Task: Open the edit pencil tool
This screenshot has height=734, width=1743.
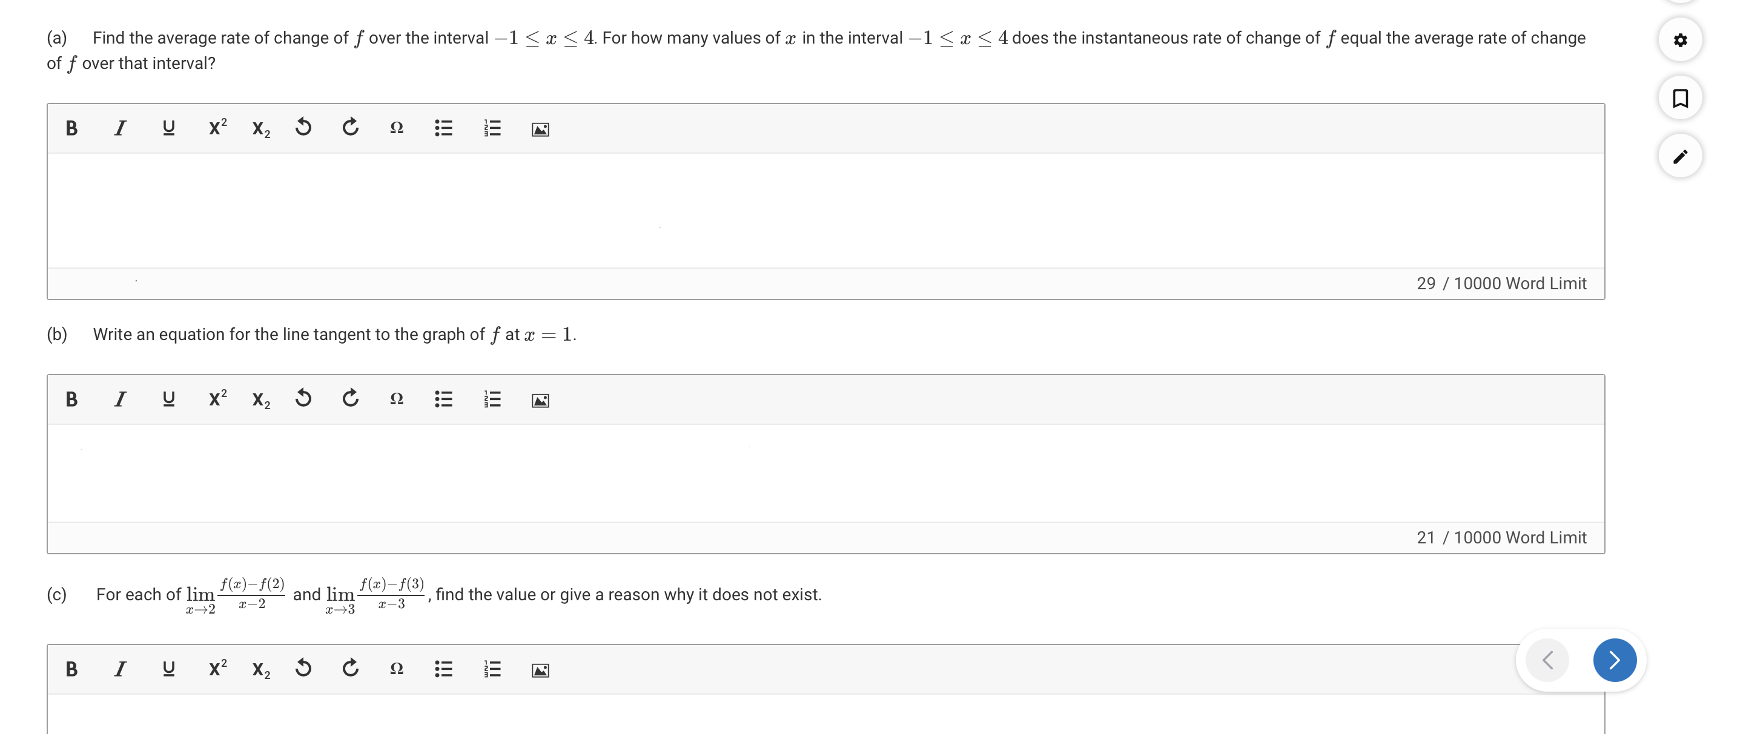Action: point(1681,156)
